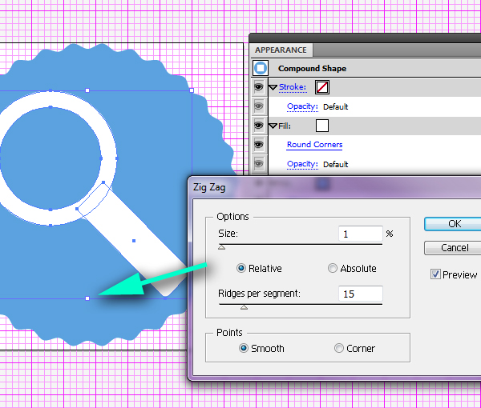481x408 pixels.
Task: Toggle visibility eye for Stroke row
Action: click(x=259, y=87)
